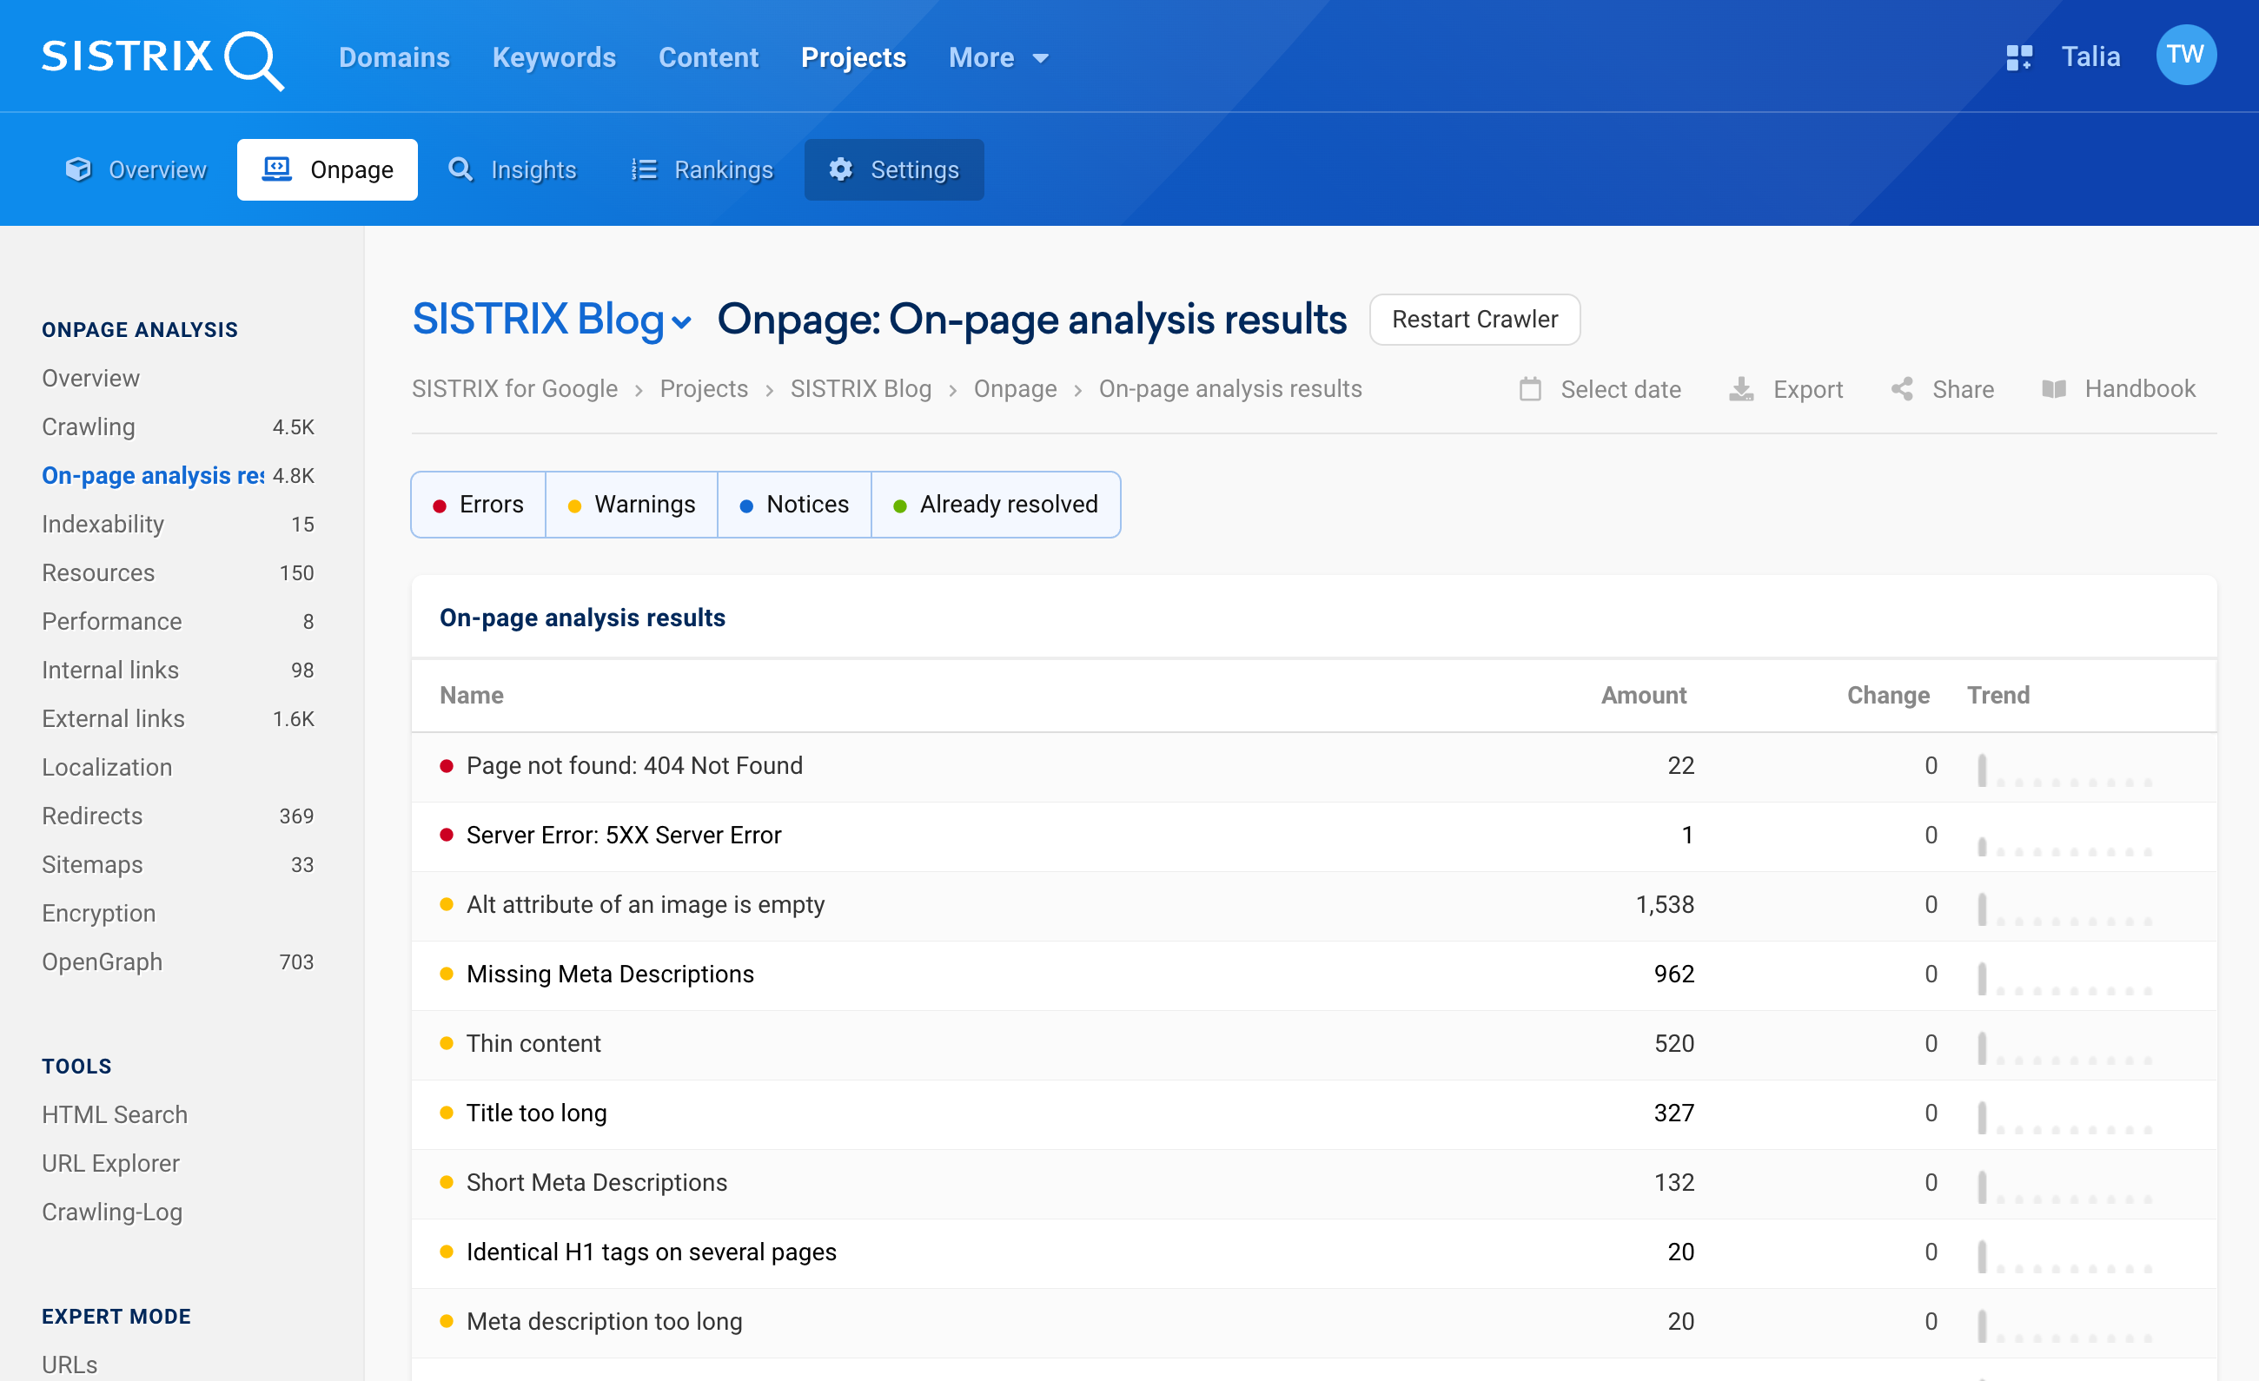Viewport: 2259px width, 1381px height.
Task: Select Encryption in the sidebar
Action: (99, 913)
